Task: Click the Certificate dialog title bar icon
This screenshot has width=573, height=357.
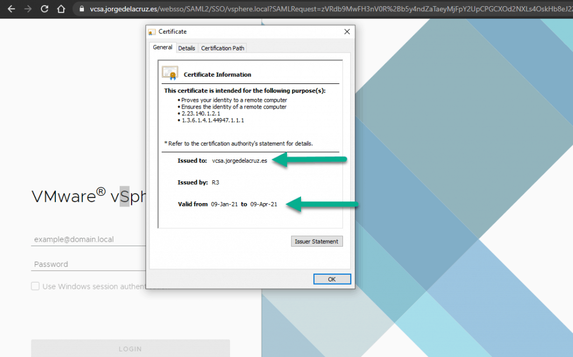Action: (x=152, y=32)
